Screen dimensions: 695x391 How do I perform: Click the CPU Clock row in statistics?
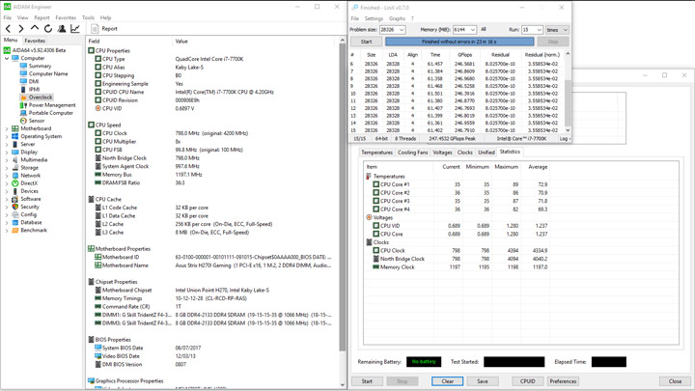tap(458, 250)
